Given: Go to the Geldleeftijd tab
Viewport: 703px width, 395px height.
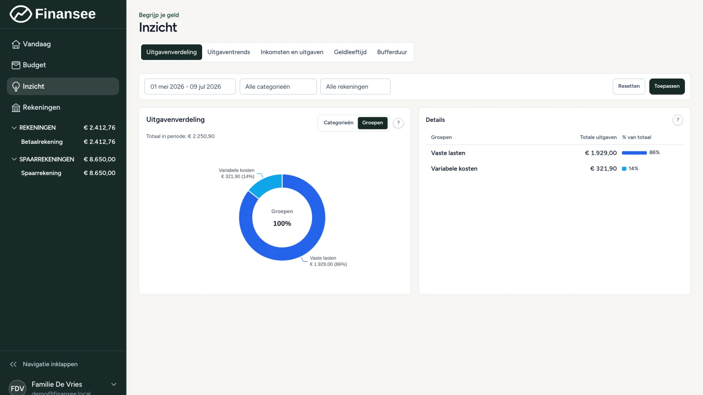Looking at the screenshot, I should 350,52.
